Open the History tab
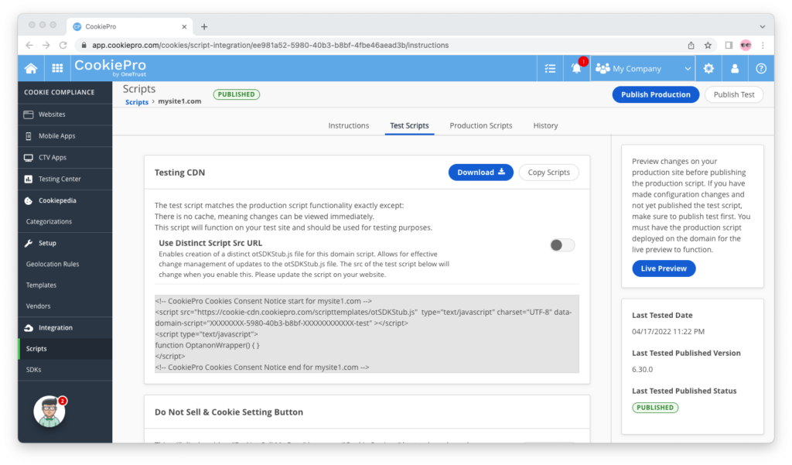Screen dimensions: 792x465 click(x=545, y=125)
